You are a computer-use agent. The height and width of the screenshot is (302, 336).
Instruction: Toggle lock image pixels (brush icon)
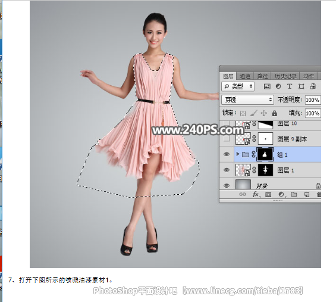253,113
